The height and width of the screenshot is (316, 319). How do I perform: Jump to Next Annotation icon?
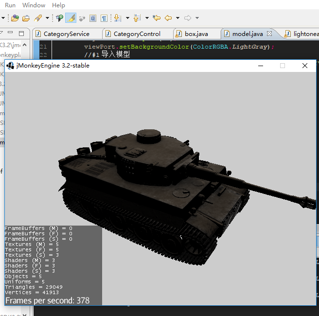tap(118, 18)
